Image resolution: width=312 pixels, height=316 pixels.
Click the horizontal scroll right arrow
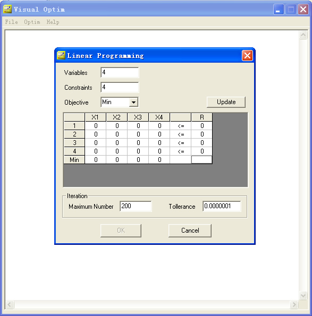(294, 304)
